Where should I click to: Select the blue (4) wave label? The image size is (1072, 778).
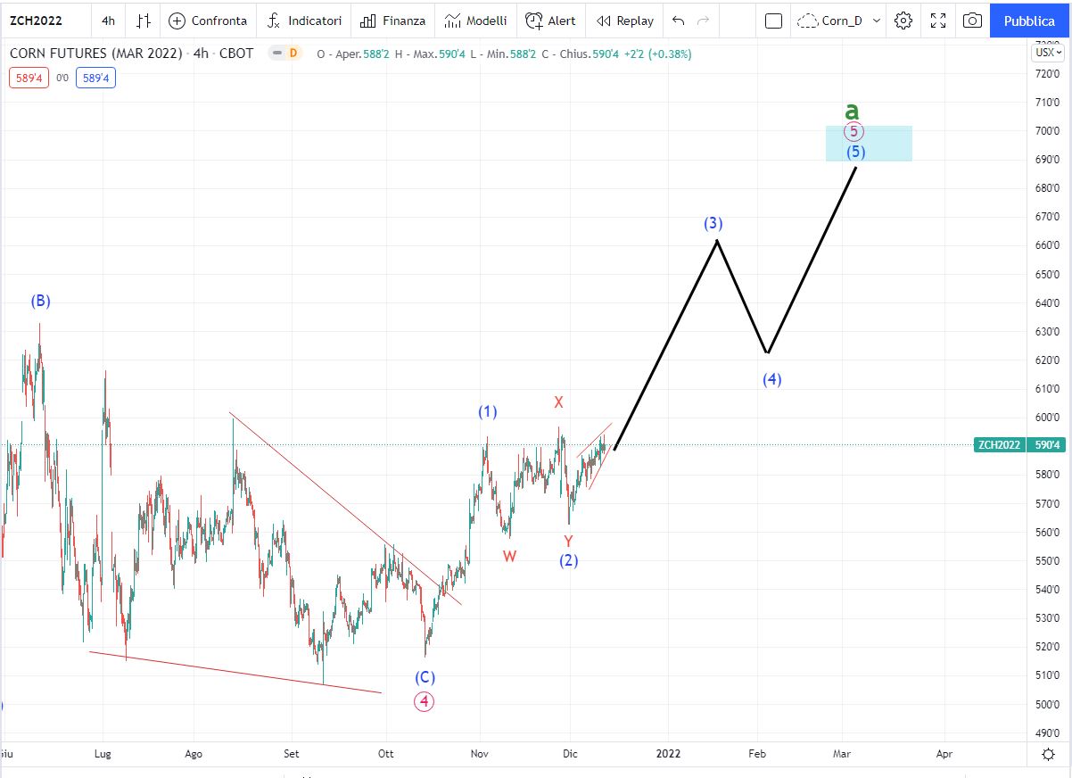pos(772,379)
